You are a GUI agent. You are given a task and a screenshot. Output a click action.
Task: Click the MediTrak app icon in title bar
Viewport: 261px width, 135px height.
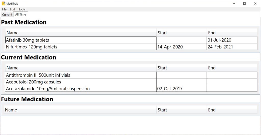click(x=4, y=4)
